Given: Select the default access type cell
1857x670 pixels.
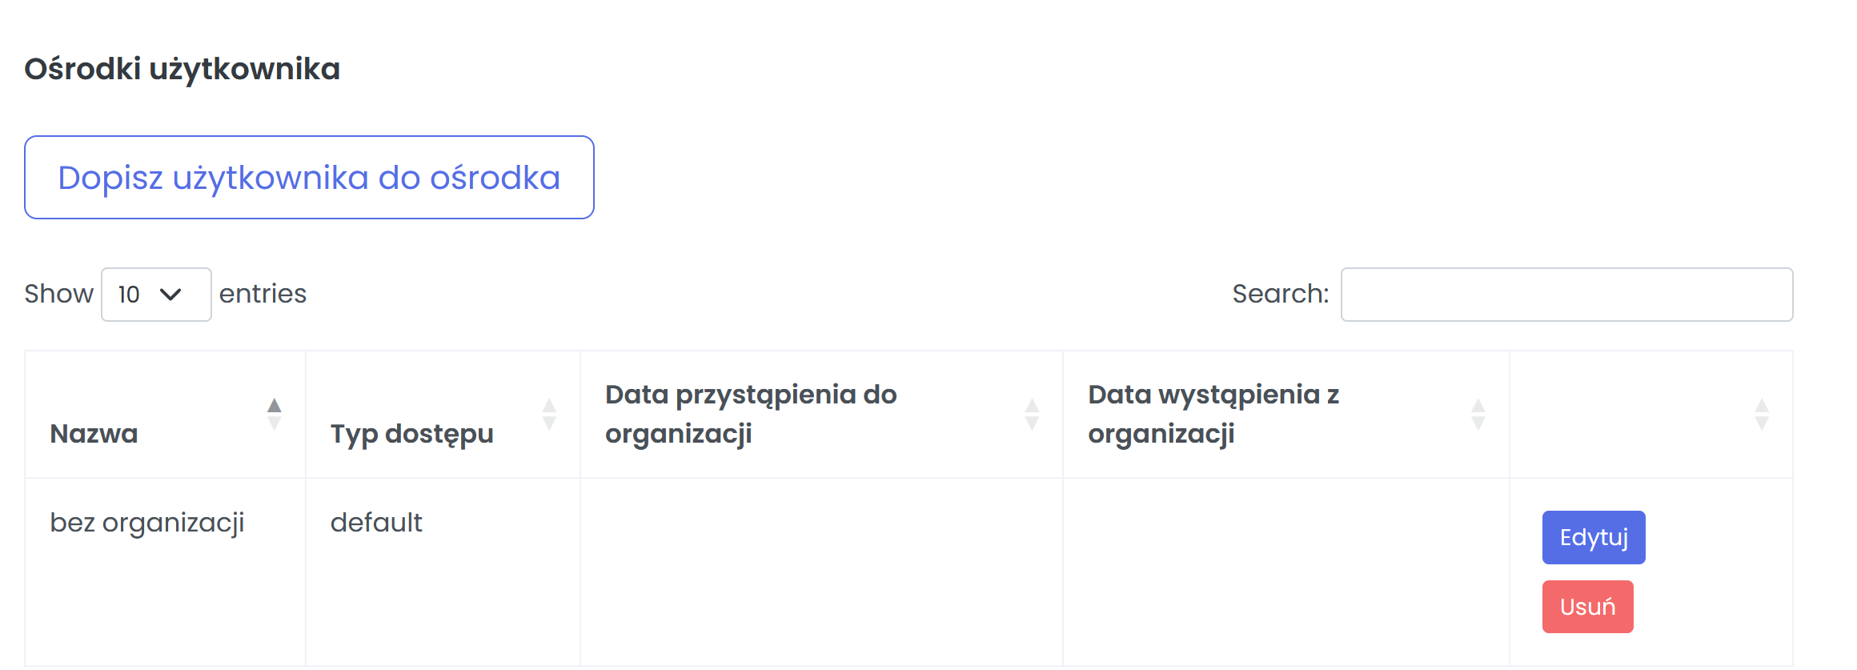Looking at the screenshot, I should point(376,523).
